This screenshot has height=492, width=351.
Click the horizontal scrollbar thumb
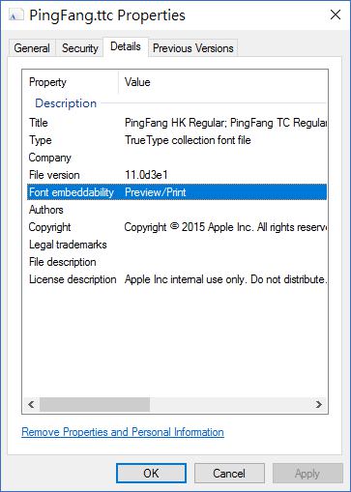[x=95, y=404]
